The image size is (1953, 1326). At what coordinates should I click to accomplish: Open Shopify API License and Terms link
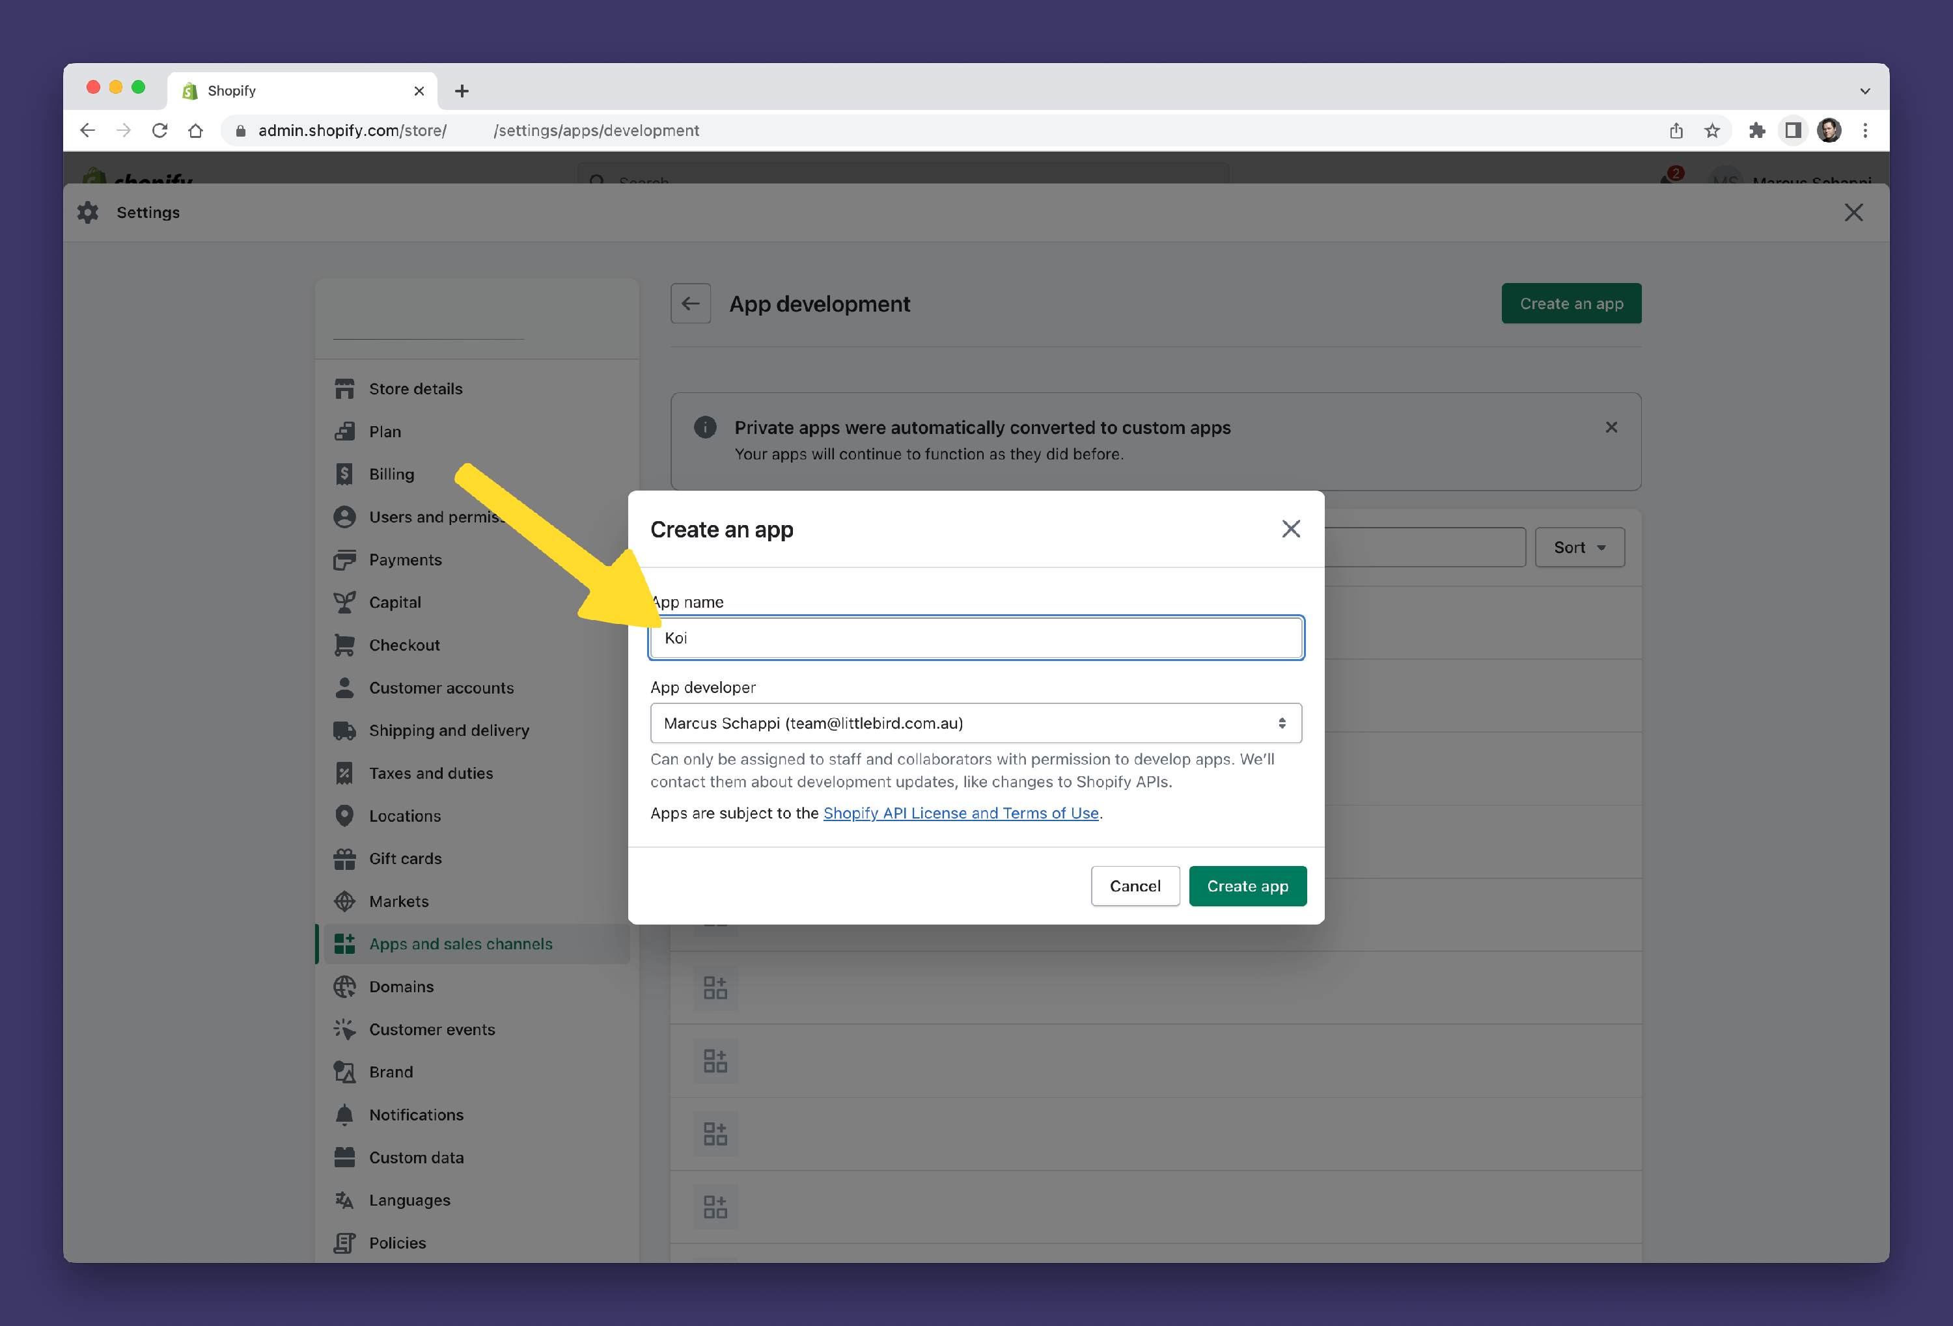pyautogui.click(x=960, y=813)
